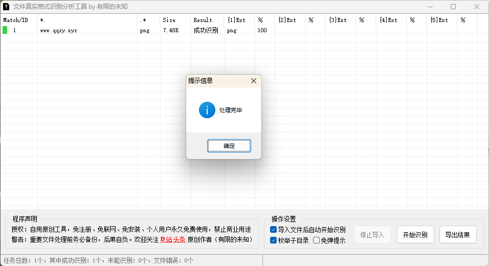
Task: Toggle the 枚举子目录 checkbox
Action: pyautogui.click(x=274, y=240)
